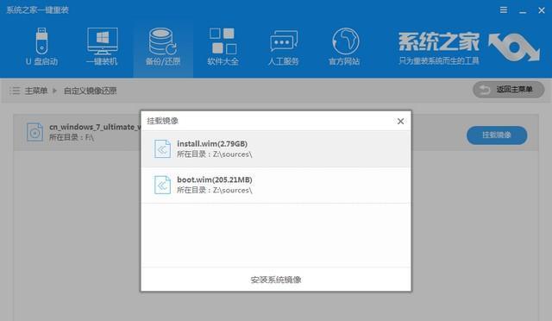Click the 系统之家 brand logo
This screenshot has width=552, height=321.
(469, 47)
